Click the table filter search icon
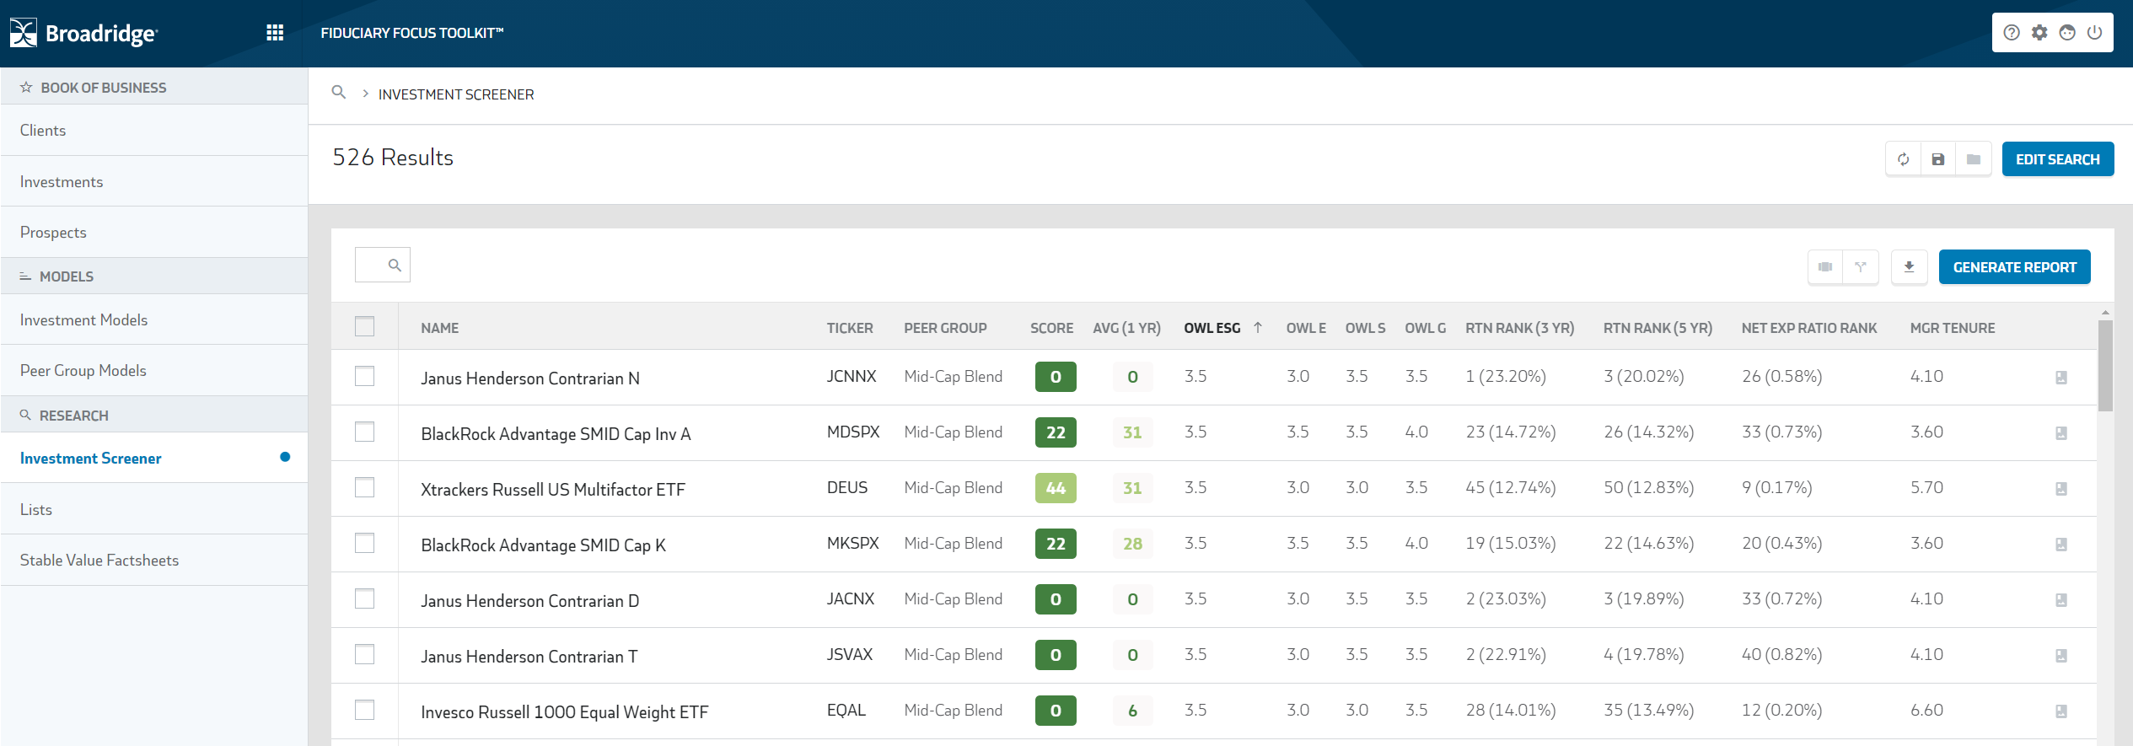 (x=395, y=266)
